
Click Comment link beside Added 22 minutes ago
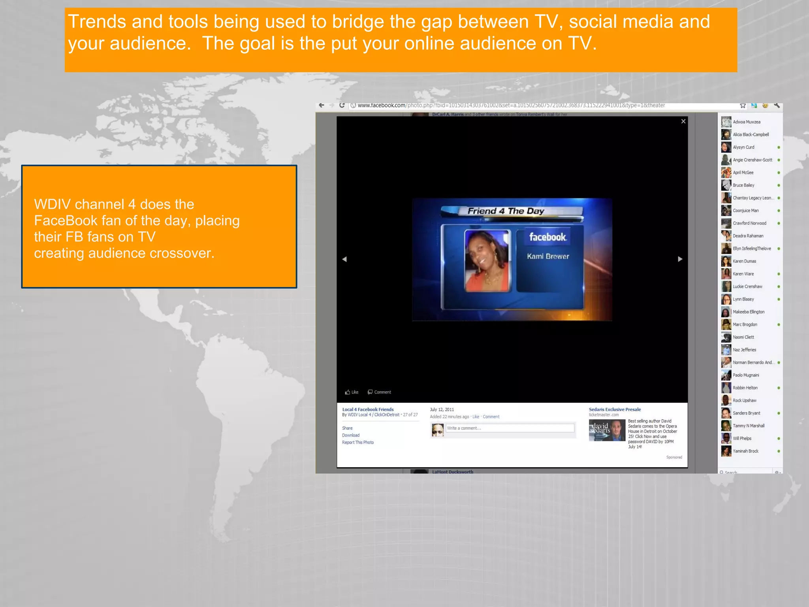pyautogui.click(x=491, y=417)
